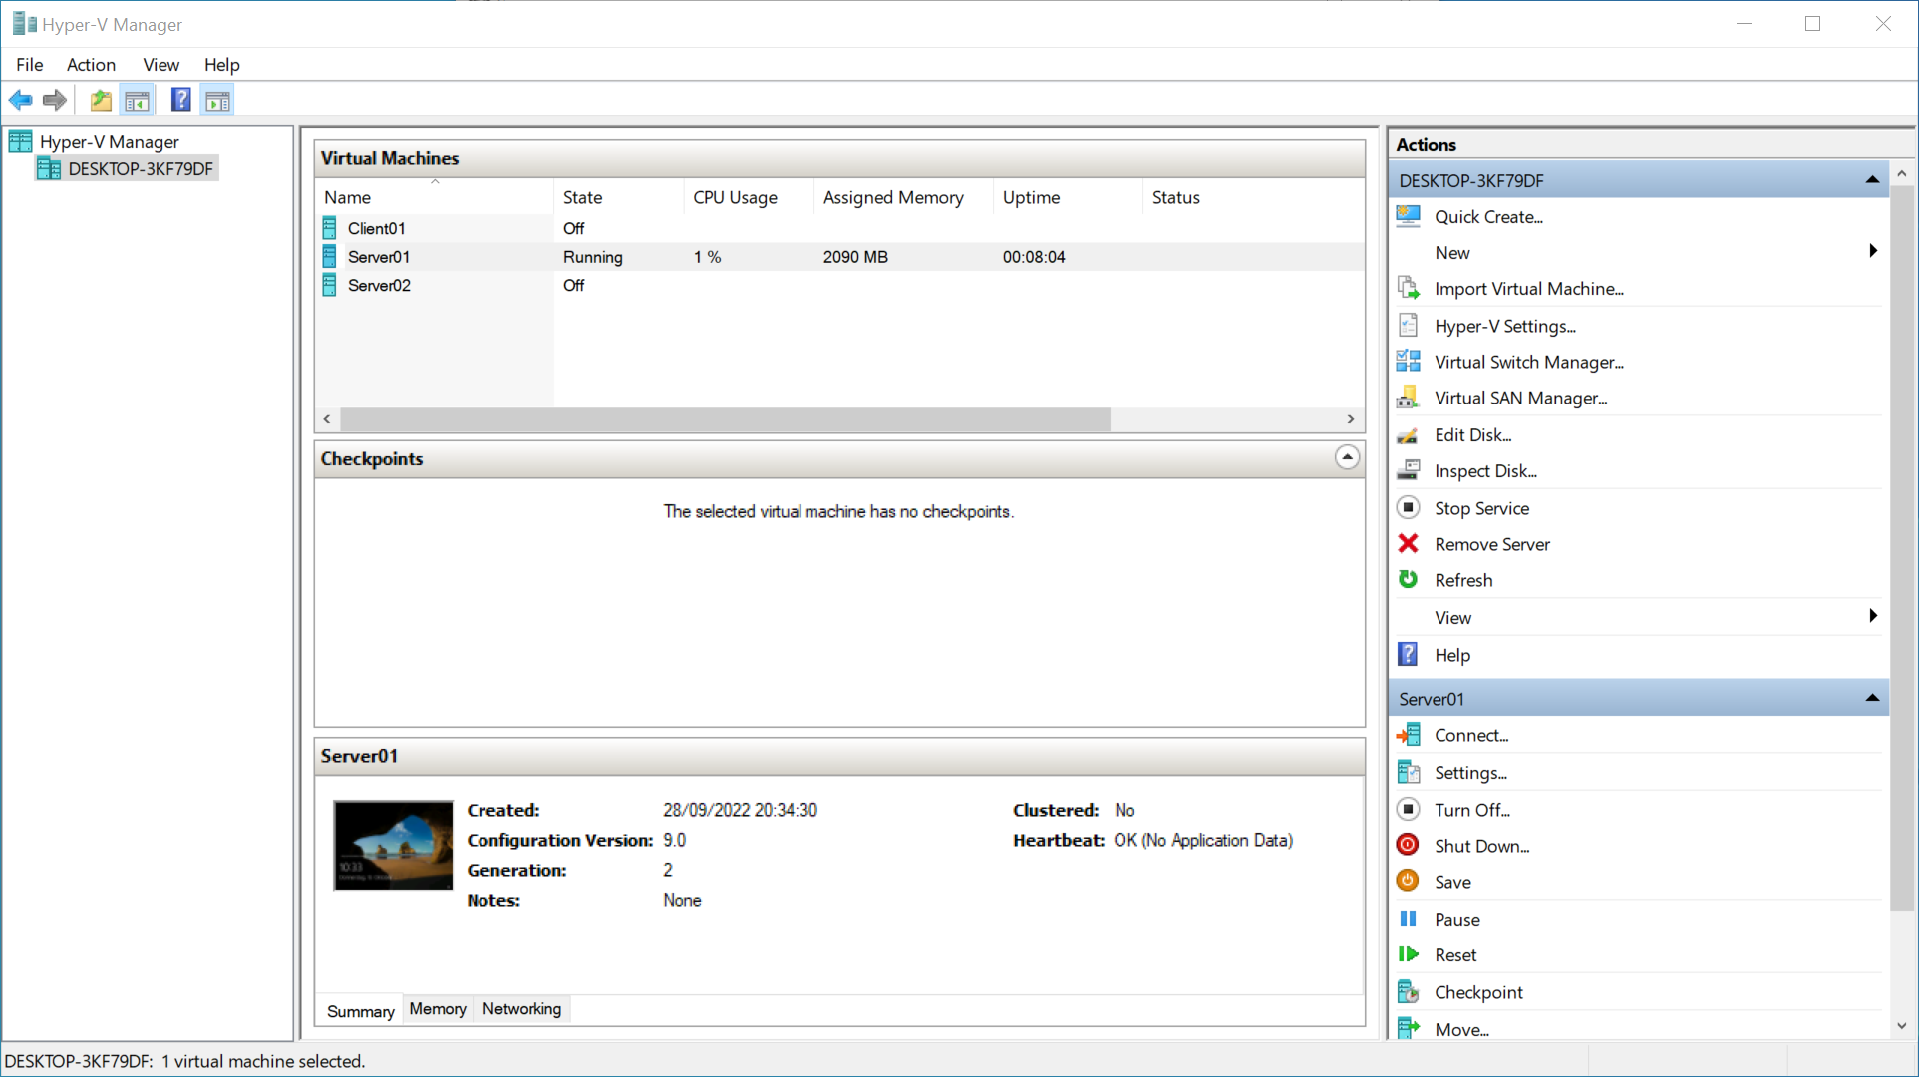This screenshot has height=1077, width=1919.
Task: Select DESKTOP-3KF79DF in the tree
Action: (140, 169)
